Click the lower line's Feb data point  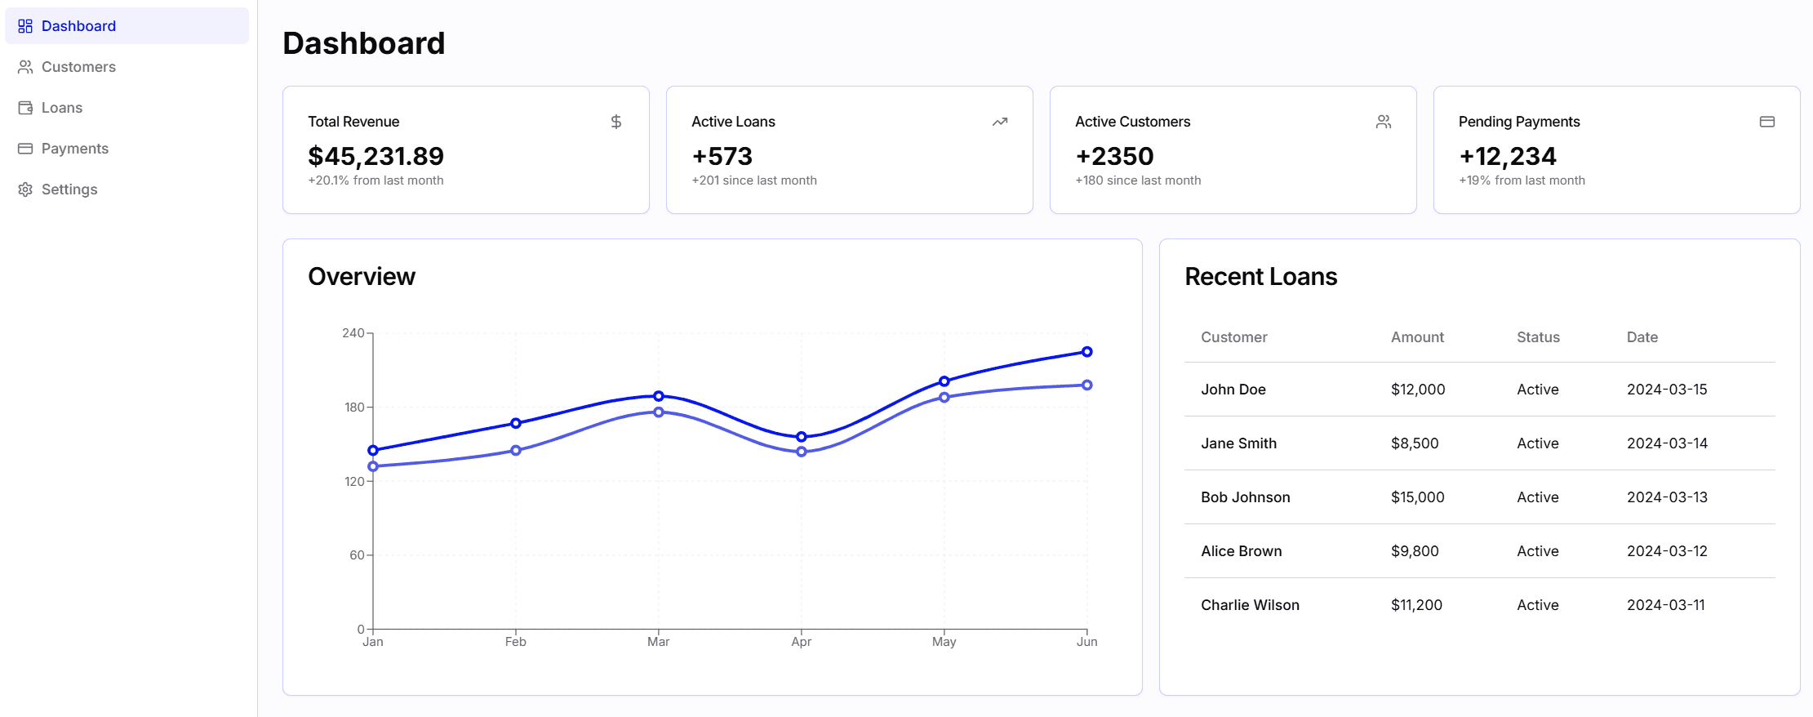(x=516, y=450)
